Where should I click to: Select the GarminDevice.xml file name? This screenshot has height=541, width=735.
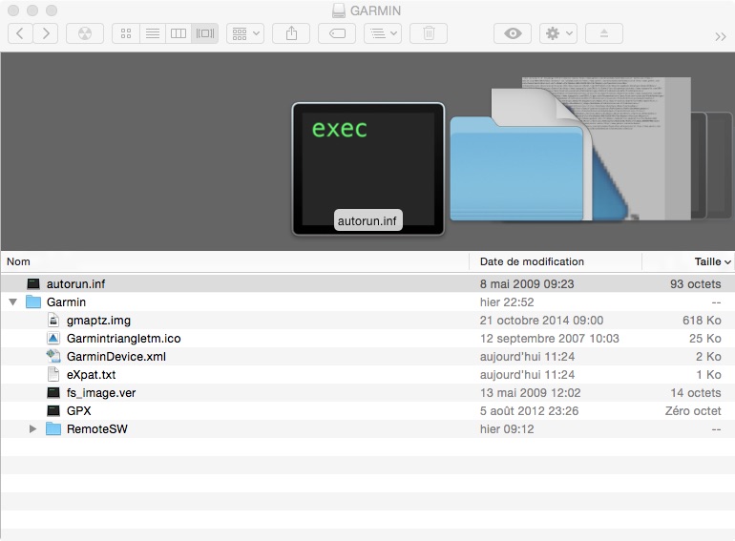tap(116, 357)
